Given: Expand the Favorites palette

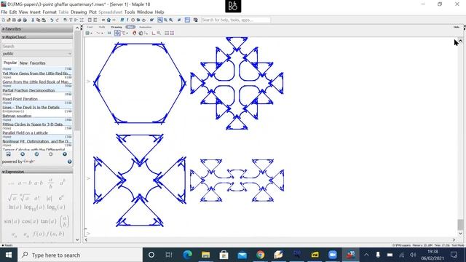Looking at the screenshot, I should [37, 29].
